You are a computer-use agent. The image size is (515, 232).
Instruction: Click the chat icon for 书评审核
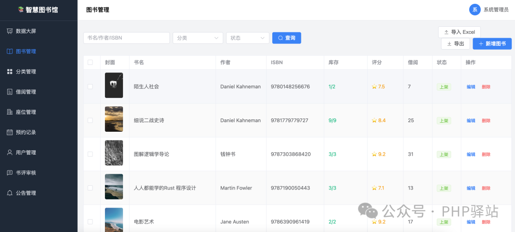coord(10,173)
